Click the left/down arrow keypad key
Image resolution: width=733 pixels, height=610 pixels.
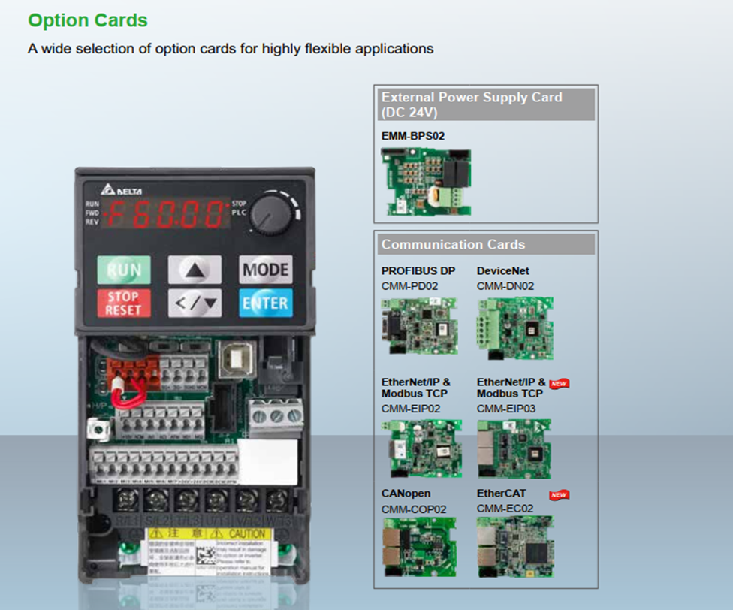[195, 303]
